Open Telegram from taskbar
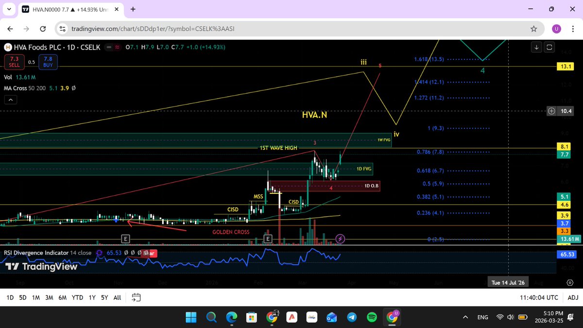The height and width of the screenshot is (328, 583). [352, 317]
